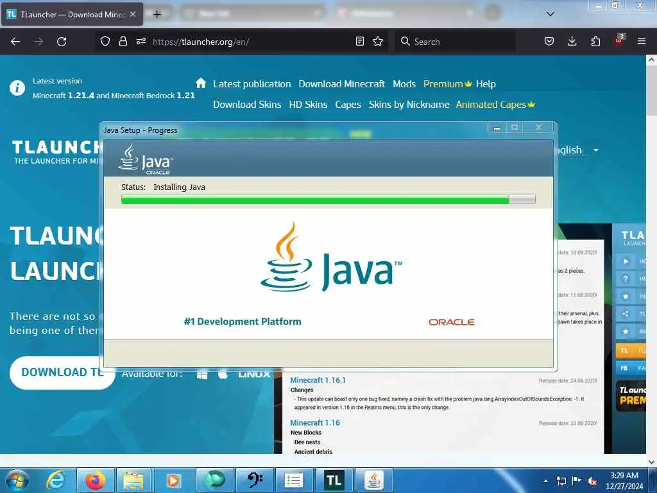Go back using the browser back arrow
Image resolution: width=657 pixels, height=493 pixels.
(x=15, y=42)
